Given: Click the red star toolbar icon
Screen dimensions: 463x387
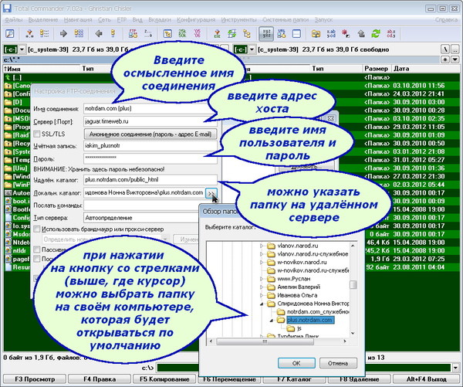Looking at the screenshot, I should [346, 33].
